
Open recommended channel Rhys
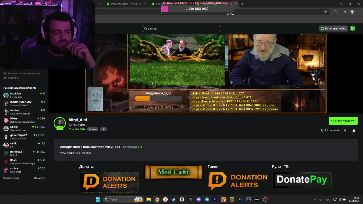(x=24, y=161)
